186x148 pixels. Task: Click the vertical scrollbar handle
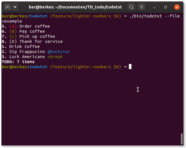(181, 139)
